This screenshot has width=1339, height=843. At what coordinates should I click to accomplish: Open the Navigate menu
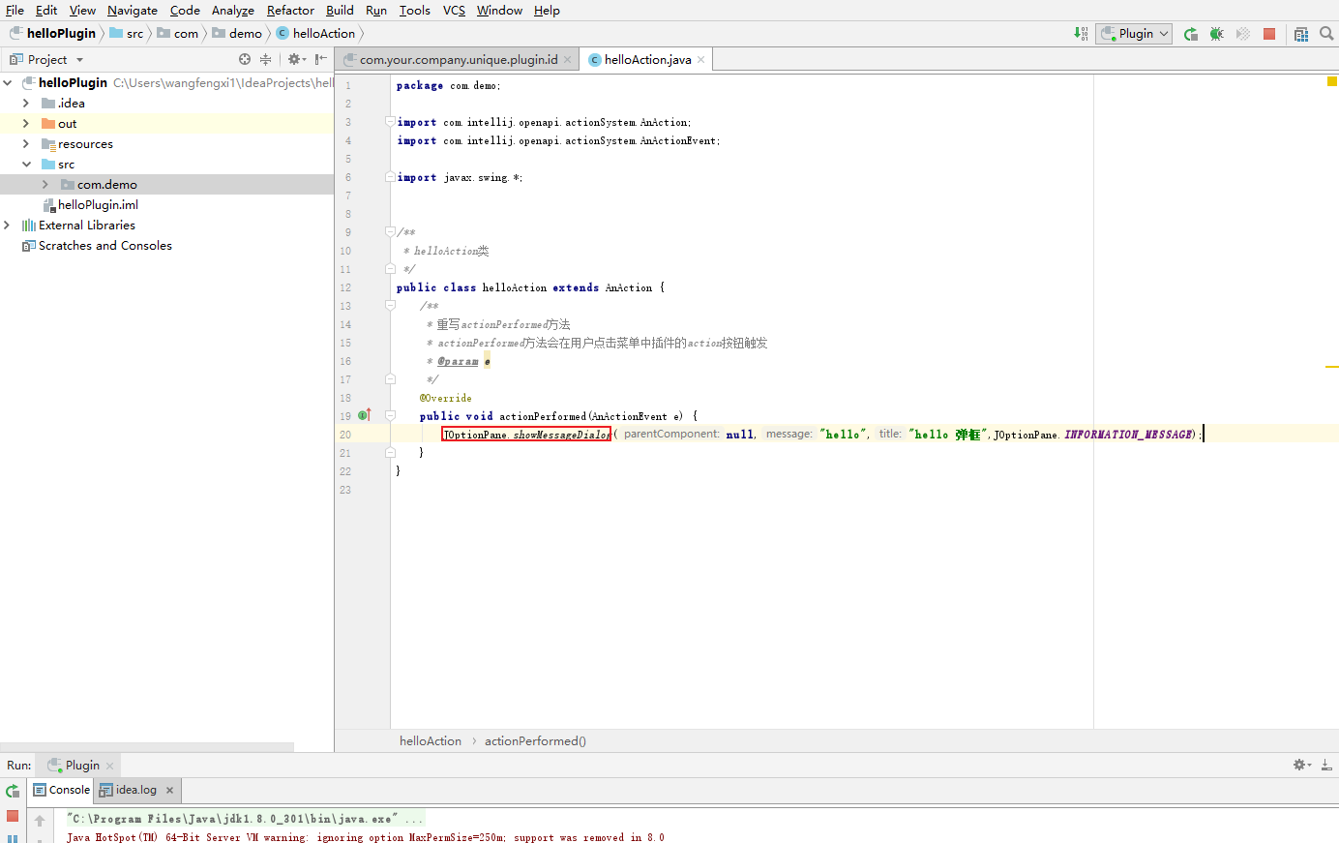(x=133, y=10)
